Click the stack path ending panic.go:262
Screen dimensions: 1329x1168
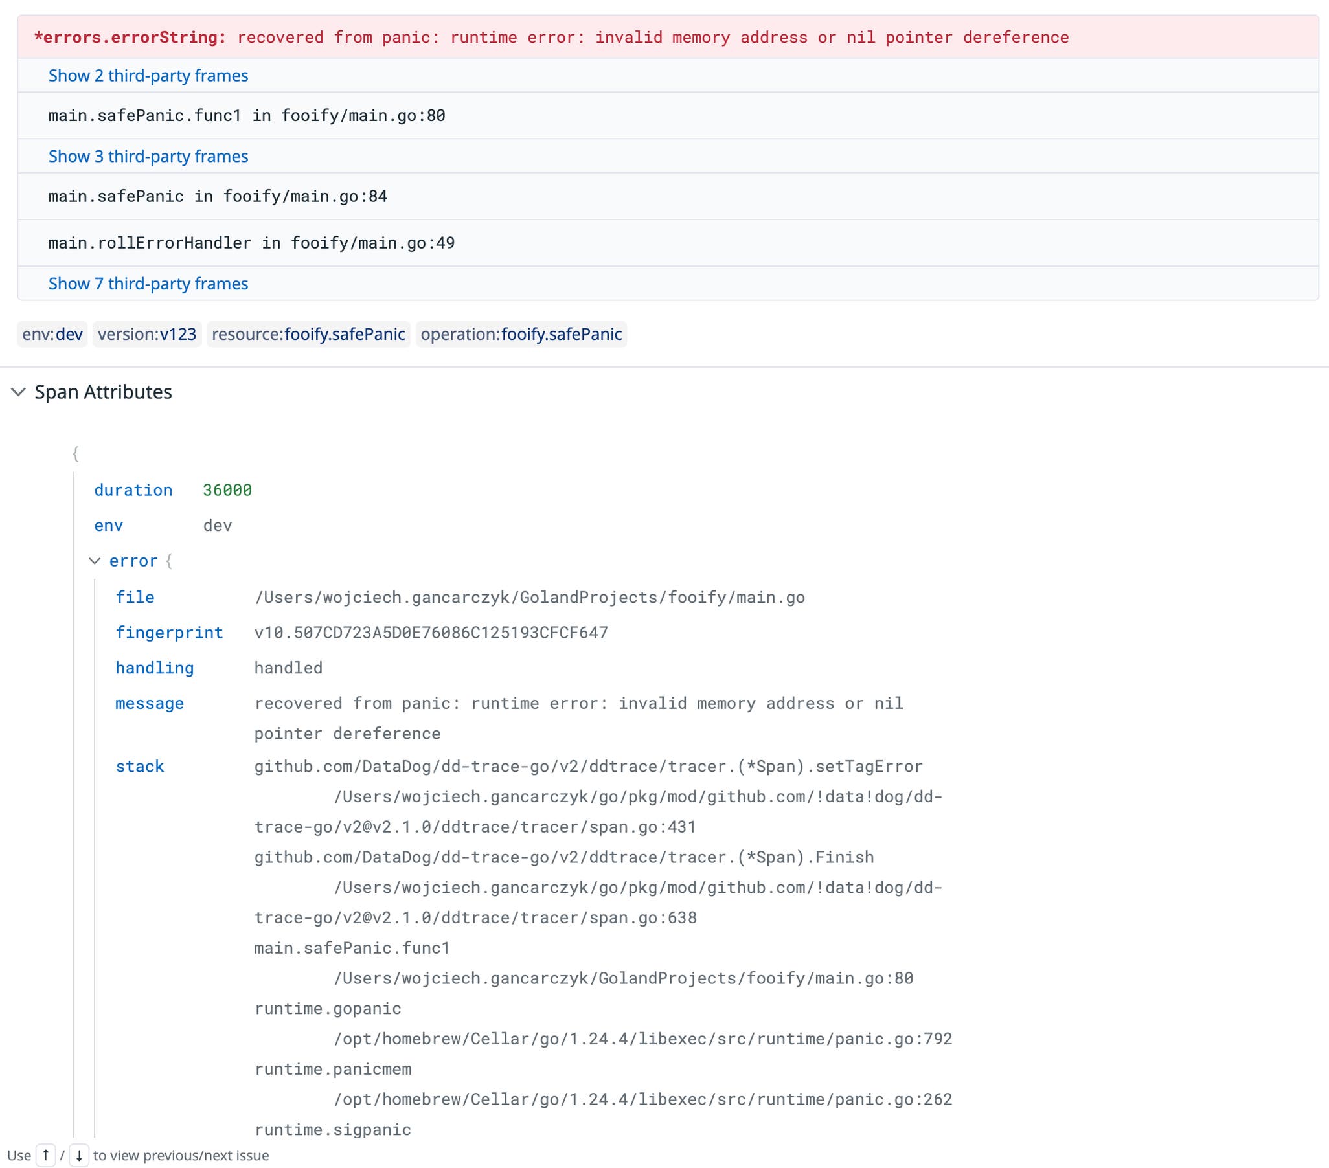[643, 1099]
